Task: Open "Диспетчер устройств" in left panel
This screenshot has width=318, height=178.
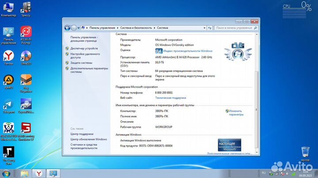Action: click(x=84, y=48)
